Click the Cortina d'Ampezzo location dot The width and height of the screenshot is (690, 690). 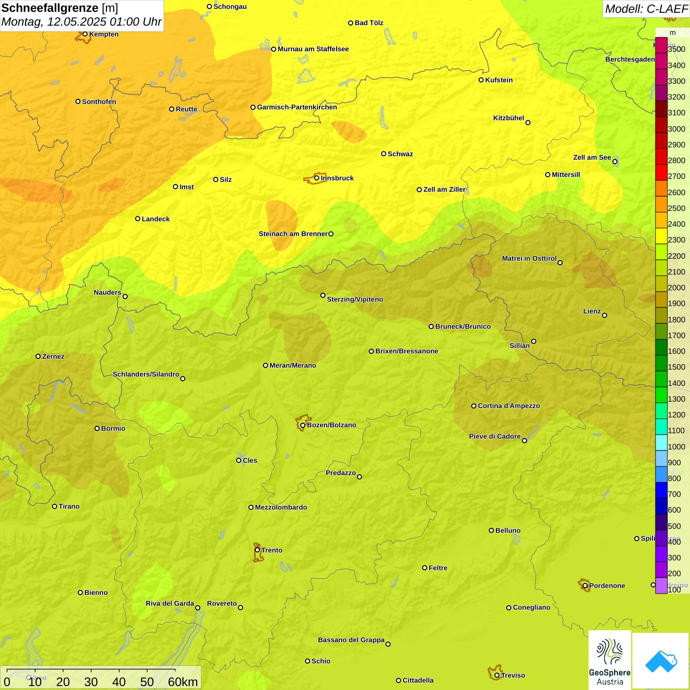pyautogui.click(x=474, y=406)
